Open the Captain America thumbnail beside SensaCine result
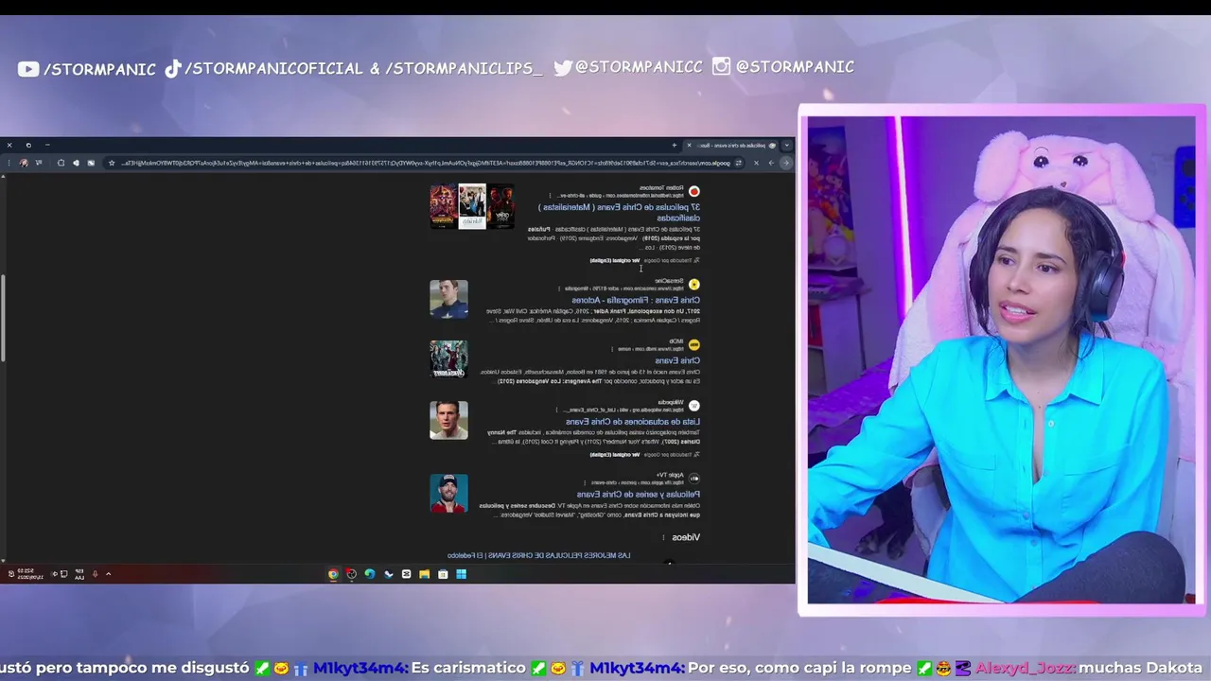Screen dimensions: 1211x681 tap(448, 298)
